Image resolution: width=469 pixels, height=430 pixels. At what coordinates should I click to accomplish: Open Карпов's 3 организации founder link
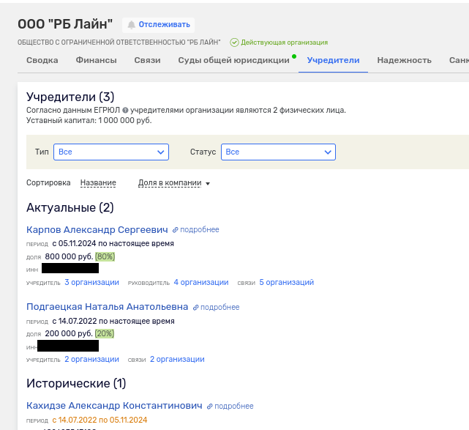coord(92,282)
